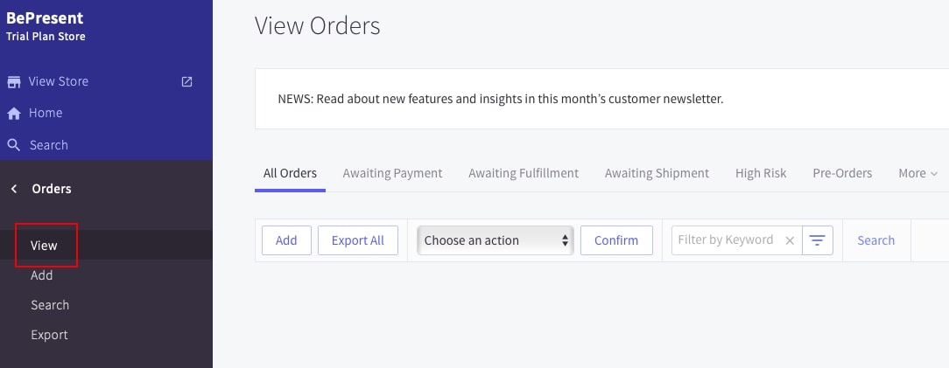This screenshot has width=949, height=368.
Task: Switch to the Awaiting Payment tab
Action: 392,173
